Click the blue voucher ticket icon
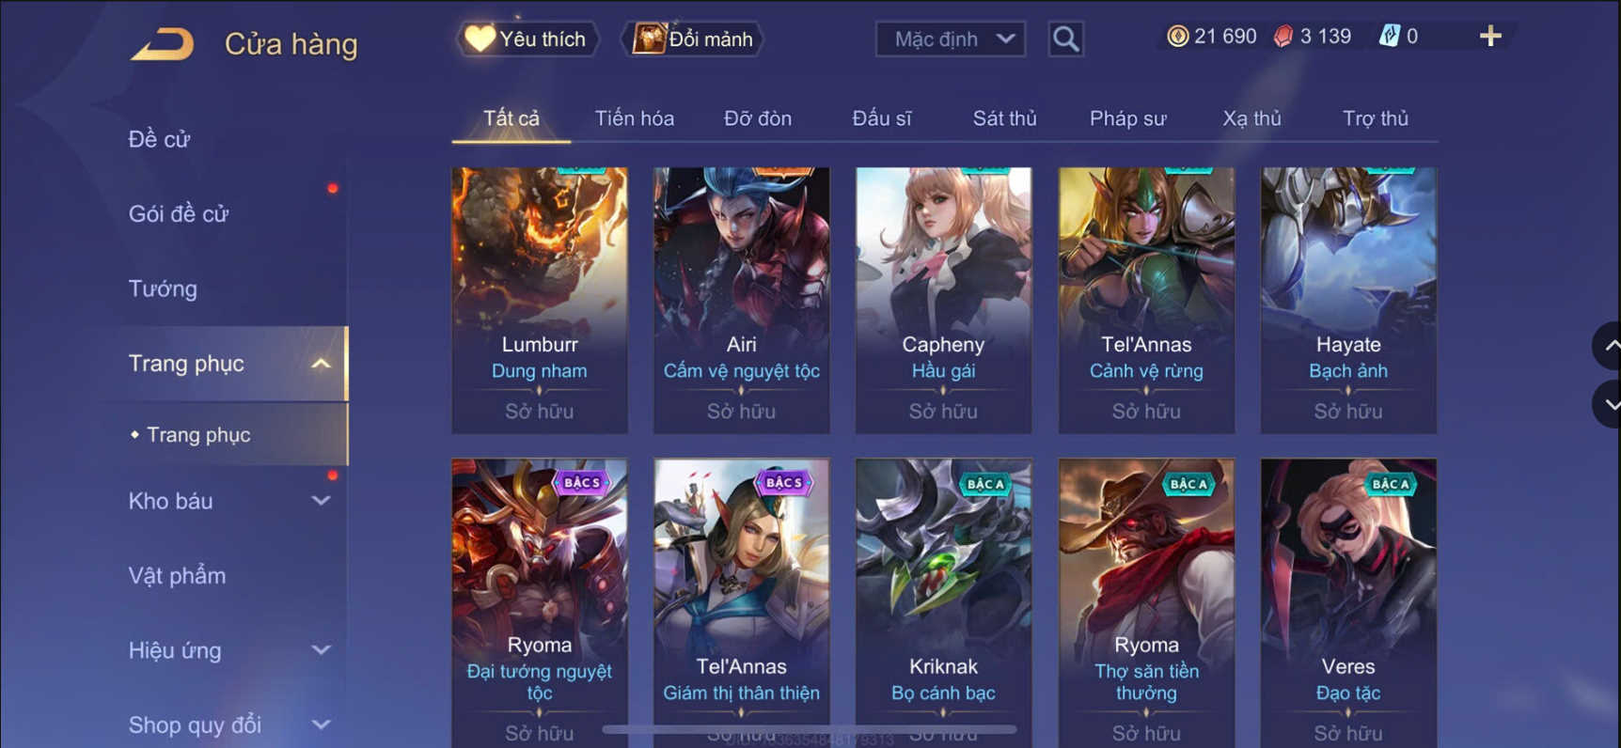1621x748 pixels. click(1389, 37)
